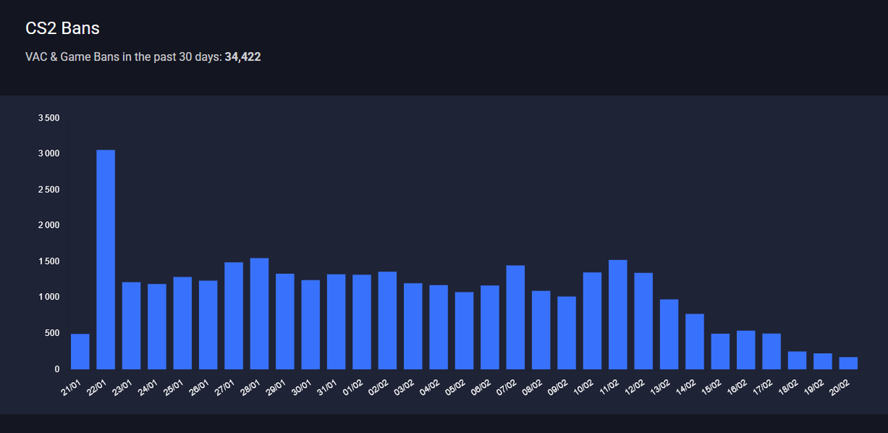Click the bar above 26/01
This screenshot has height=433, width=888.
[208, 325]
